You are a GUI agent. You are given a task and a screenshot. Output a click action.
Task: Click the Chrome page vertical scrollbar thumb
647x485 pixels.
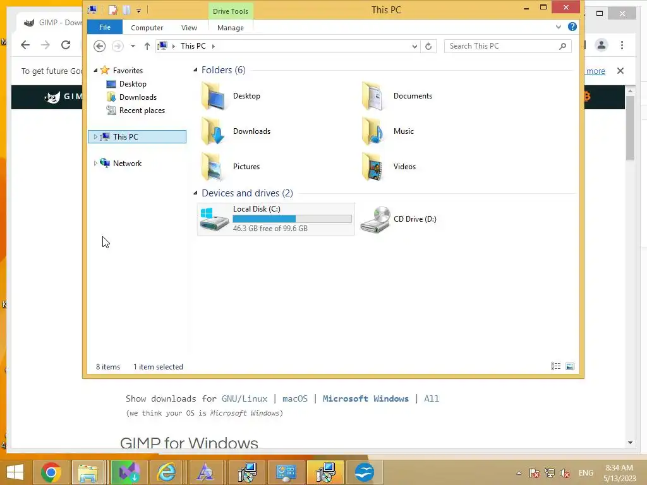coord(630,128)
